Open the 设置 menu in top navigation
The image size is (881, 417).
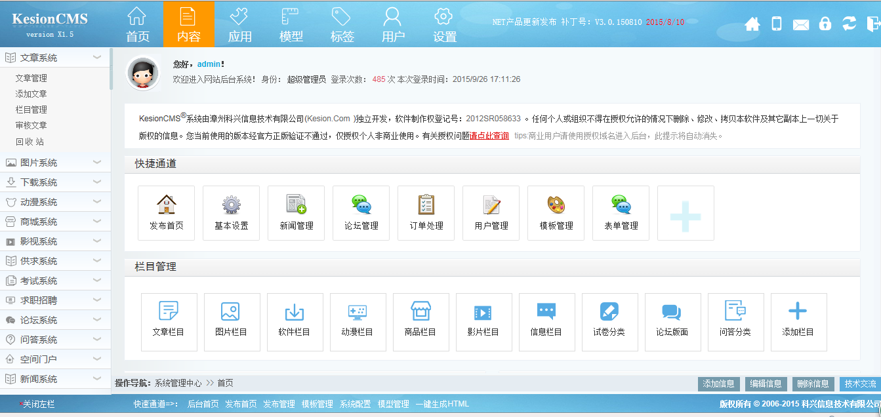[443, 24]
